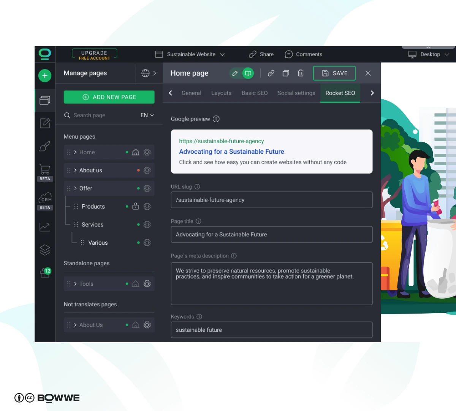
Task: Open the CRM BETA cloud icon
Action: pos(45,201)
